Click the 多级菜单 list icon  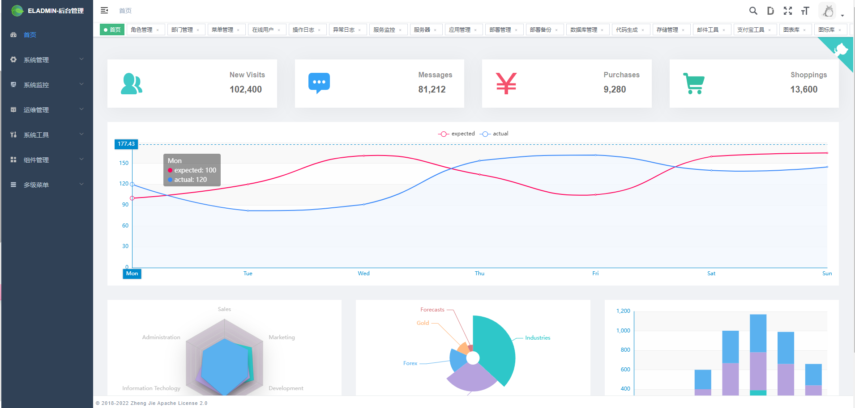pyautogui.click(x=13, y=185)
